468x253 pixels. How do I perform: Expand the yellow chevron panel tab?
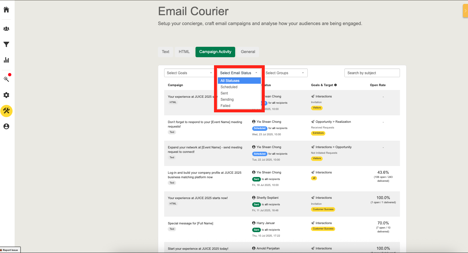[x=465, y=11]
